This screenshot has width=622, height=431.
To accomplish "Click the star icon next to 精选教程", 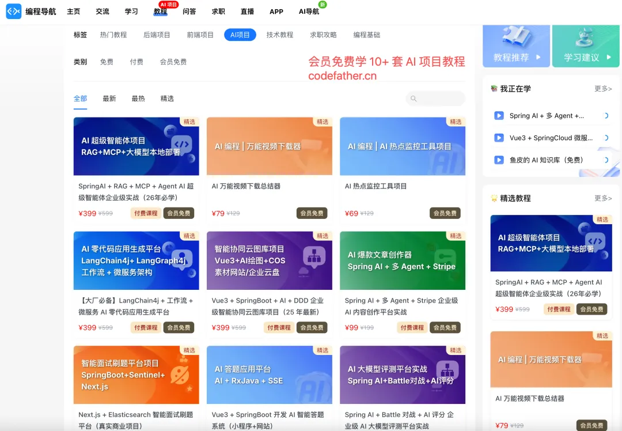I will tap(494, 198).
